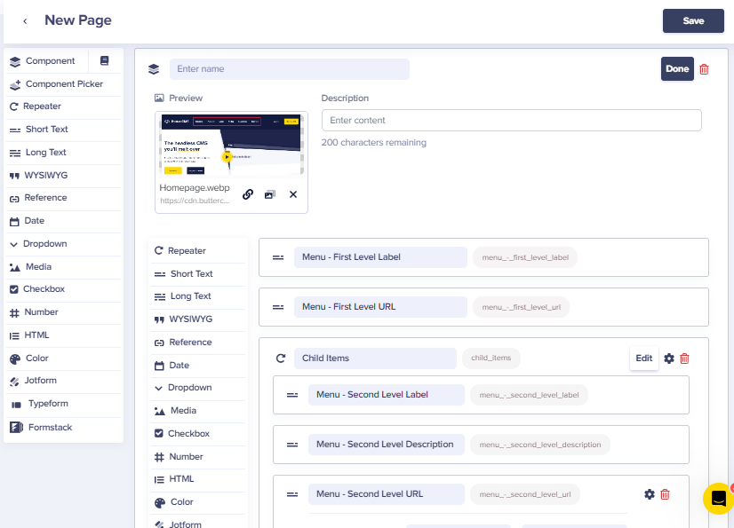Add Color from the inner field list
Viewport: 734px width, 528px height.
198,502
